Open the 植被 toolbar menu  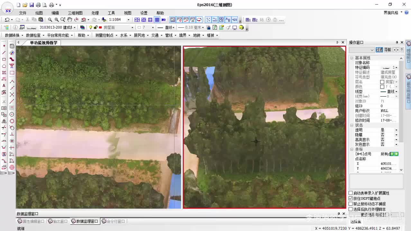click(212, 35)
